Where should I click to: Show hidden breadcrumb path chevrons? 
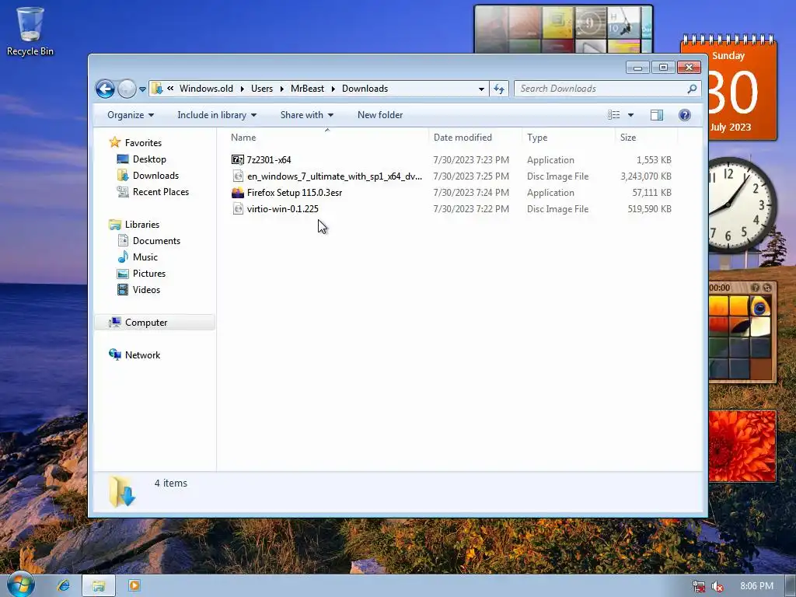pos(170,89)
